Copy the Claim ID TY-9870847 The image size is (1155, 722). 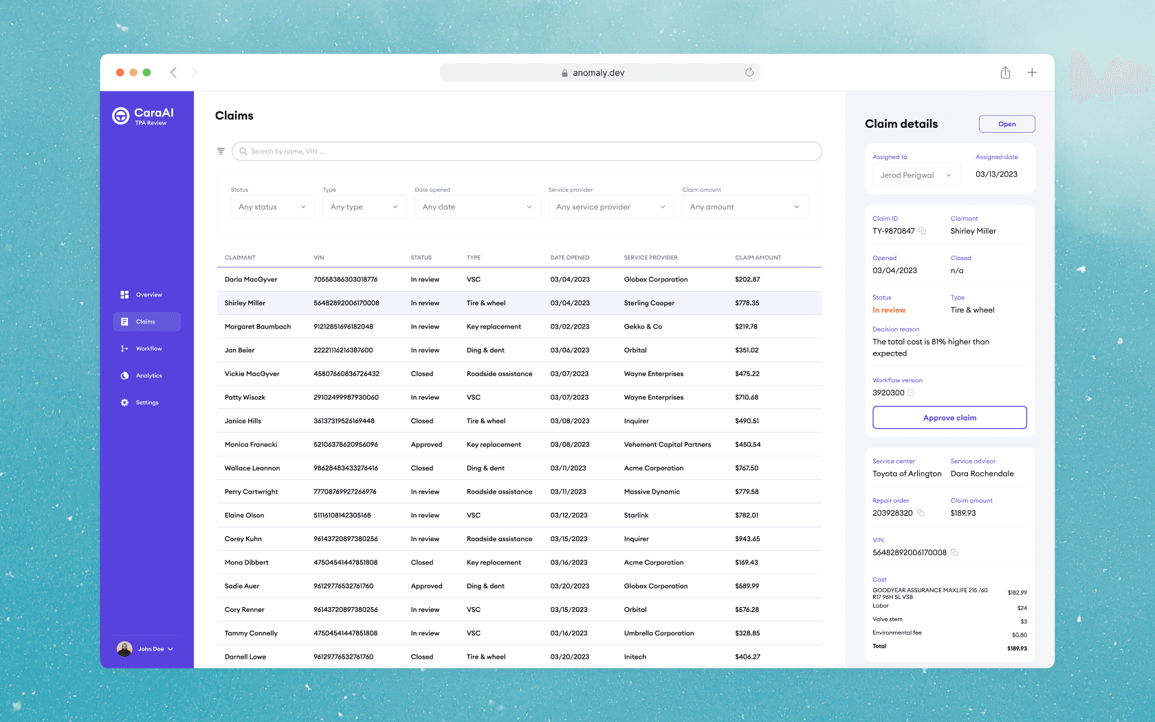click(923, 231)
